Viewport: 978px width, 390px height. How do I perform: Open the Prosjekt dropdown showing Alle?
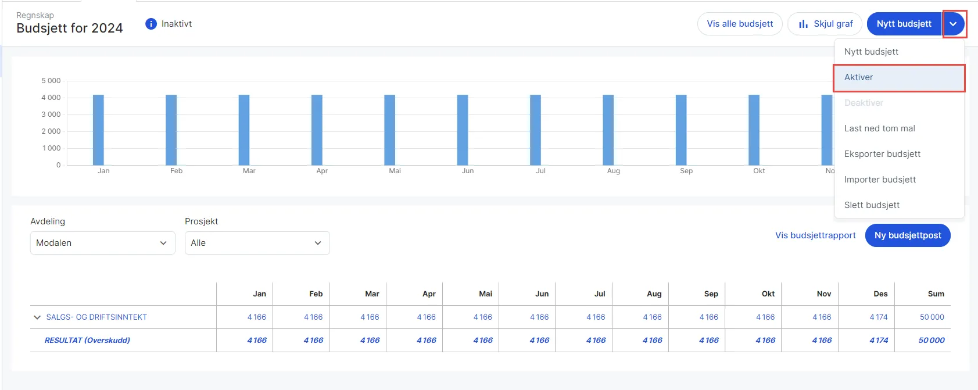tap(257, 243)
